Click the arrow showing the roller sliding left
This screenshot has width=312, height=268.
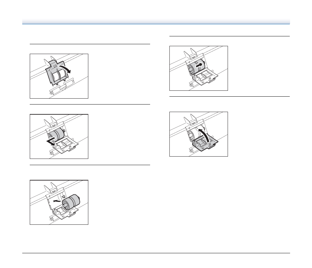click(x=51, y=141)
